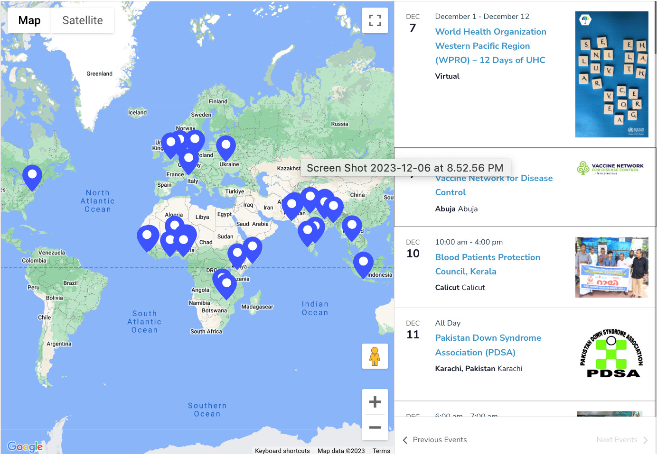Click the Google logo on the map

pyautogui.click(x=25, y=446)
